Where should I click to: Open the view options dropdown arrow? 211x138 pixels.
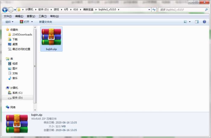pos(190,22)
